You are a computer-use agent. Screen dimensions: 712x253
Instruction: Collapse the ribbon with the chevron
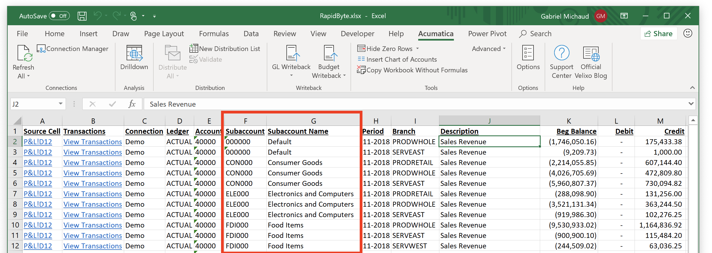[692, 88]
